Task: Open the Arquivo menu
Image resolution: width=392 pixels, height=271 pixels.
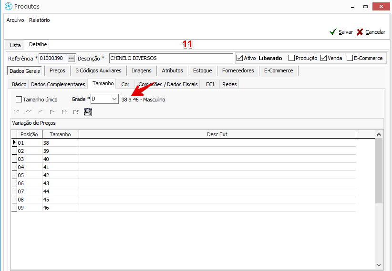Action: (x=15, y=20)
